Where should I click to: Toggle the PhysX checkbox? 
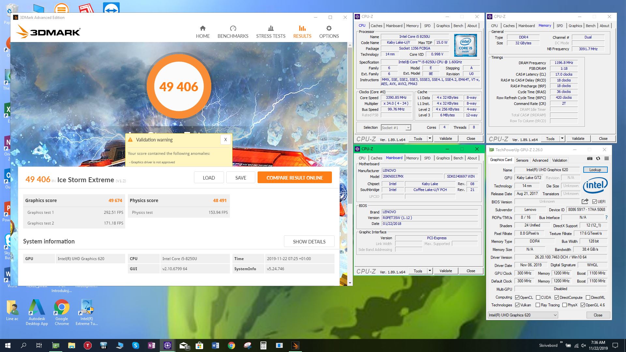[564, 305]
